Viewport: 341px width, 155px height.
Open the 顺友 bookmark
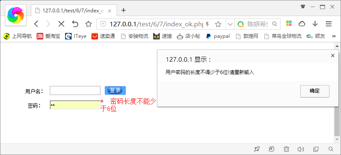tap(315, 36)
